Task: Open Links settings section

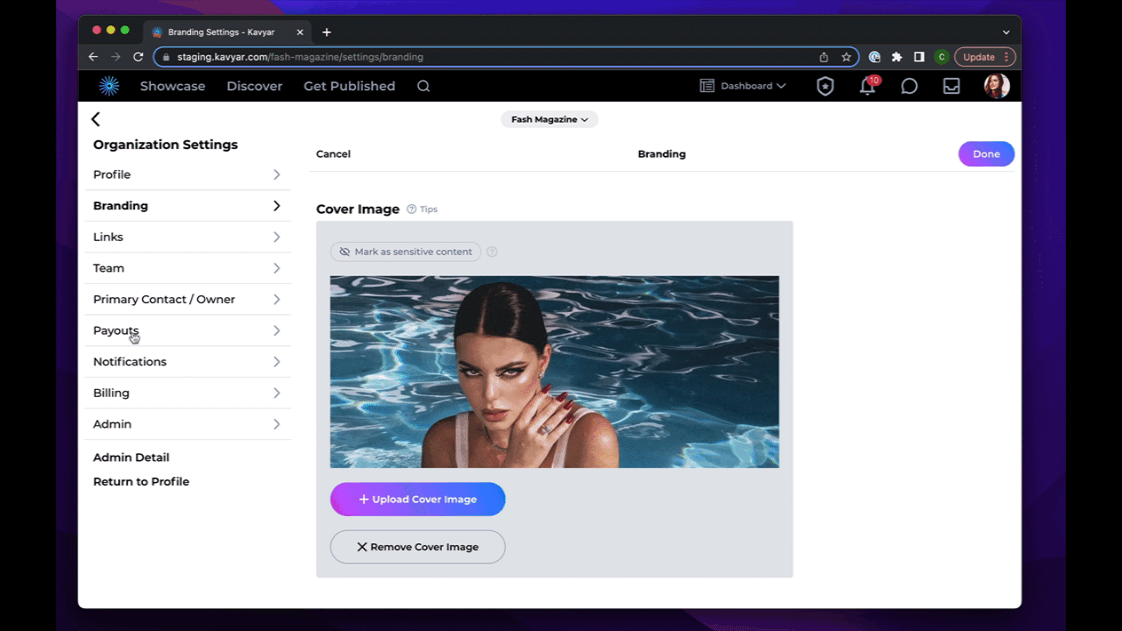Action: point(188,237)
